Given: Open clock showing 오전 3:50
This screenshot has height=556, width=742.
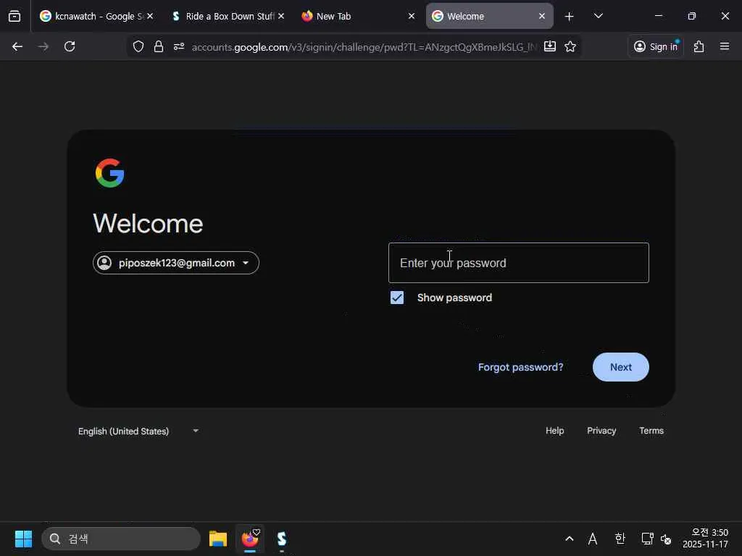Looking at the screenshot, I should pos(705,539).
